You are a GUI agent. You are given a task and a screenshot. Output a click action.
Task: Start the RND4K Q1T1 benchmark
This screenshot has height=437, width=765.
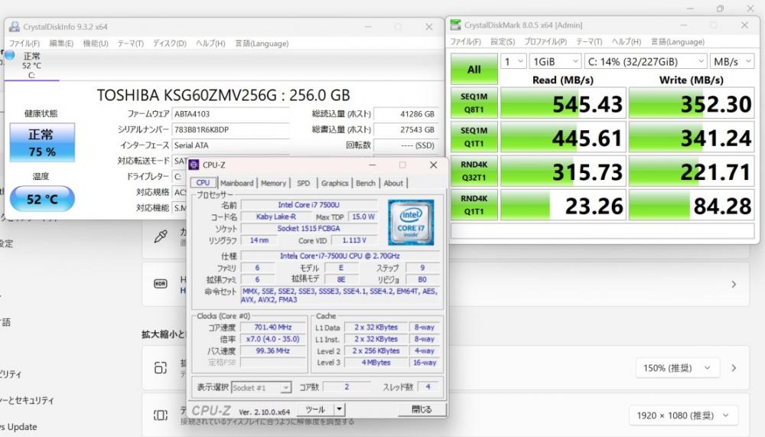pos(474,205)
